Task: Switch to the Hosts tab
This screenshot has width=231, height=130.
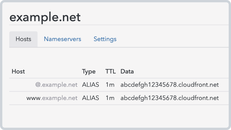Action: point(23,39)
